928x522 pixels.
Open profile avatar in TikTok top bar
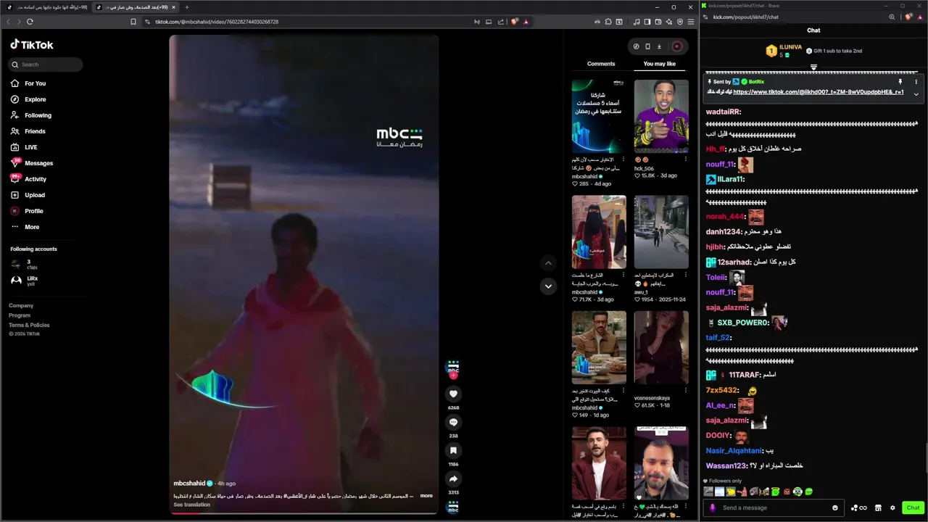point(677,46)
